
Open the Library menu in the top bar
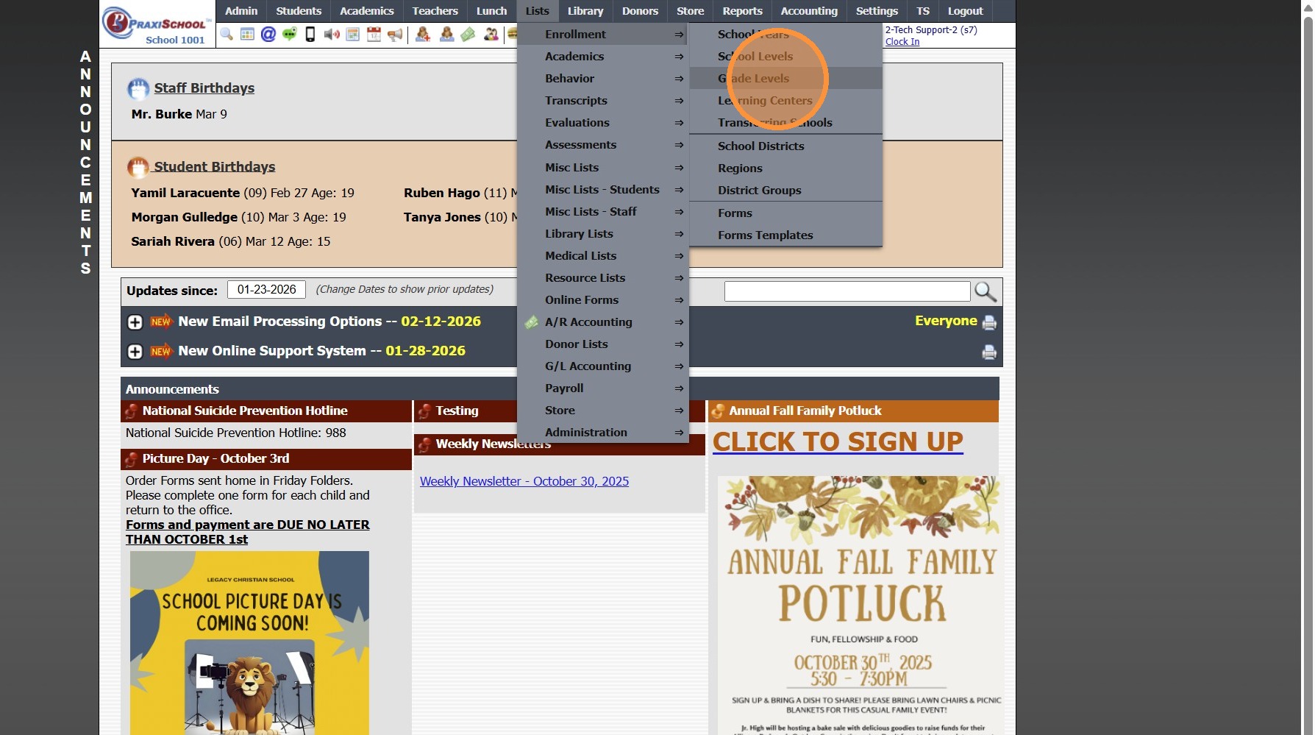tap(585, 11)
